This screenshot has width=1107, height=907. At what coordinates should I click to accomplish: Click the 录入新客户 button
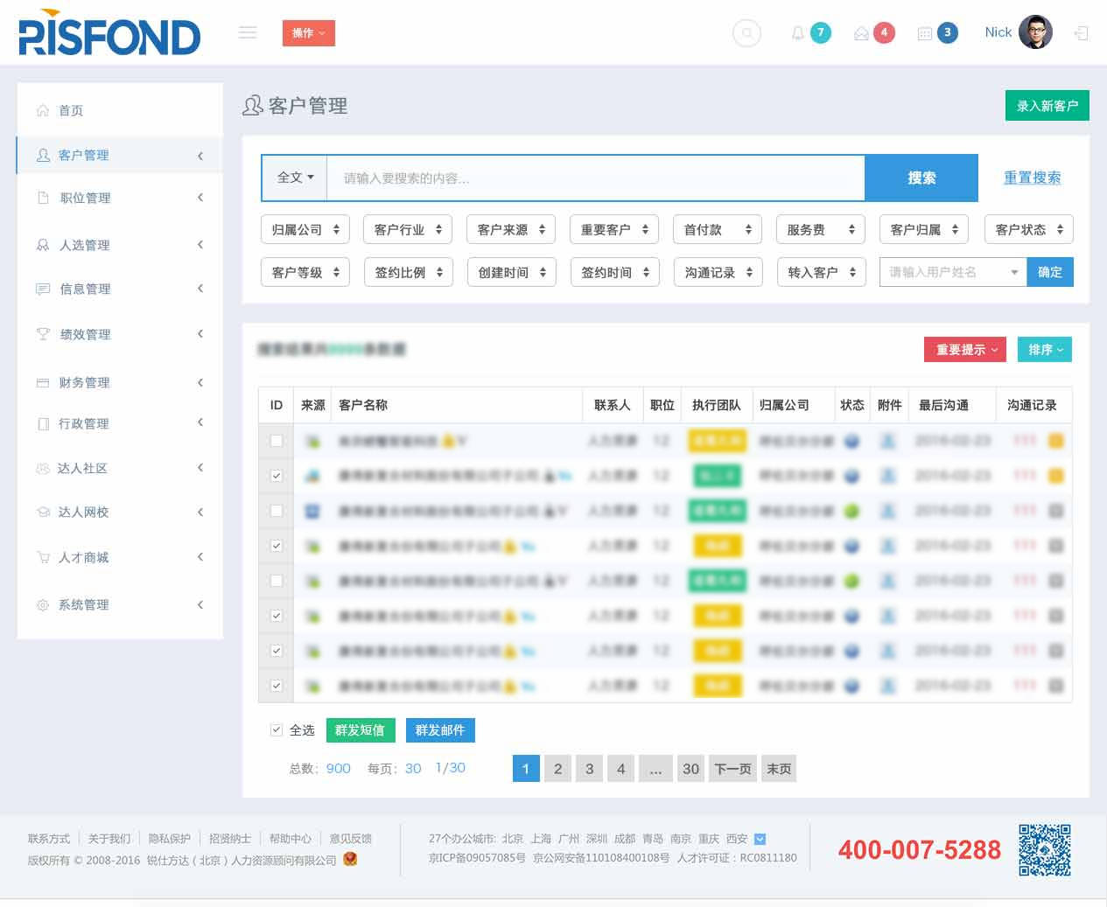point(1047,106)
